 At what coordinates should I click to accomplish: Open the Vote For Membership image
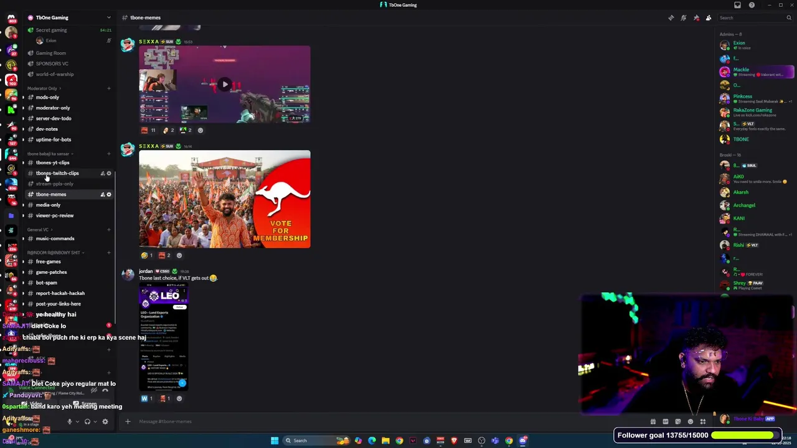225,199
